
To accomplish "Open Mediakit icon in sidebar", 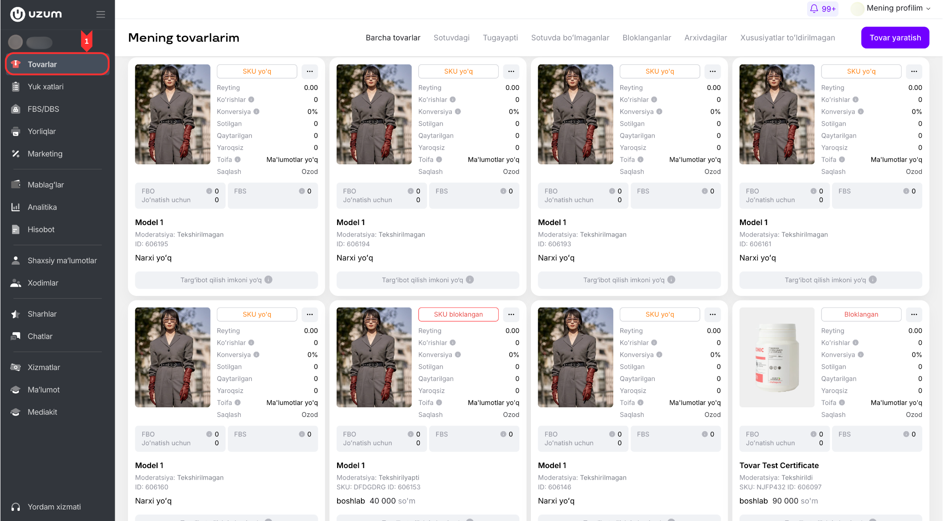I will pos(16,412).
